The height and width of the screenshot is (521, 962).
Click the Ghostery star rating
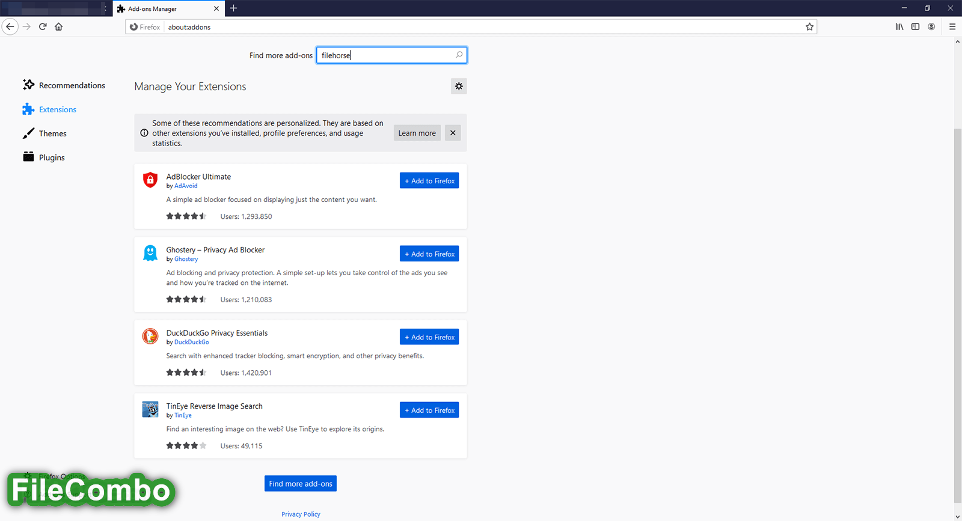coord(186,299)
